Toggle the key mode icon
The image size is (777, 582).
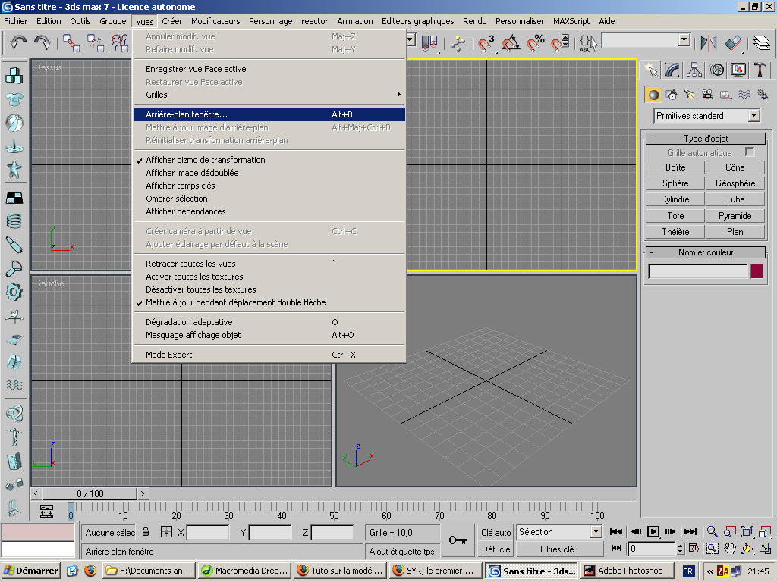click(616, 548)
